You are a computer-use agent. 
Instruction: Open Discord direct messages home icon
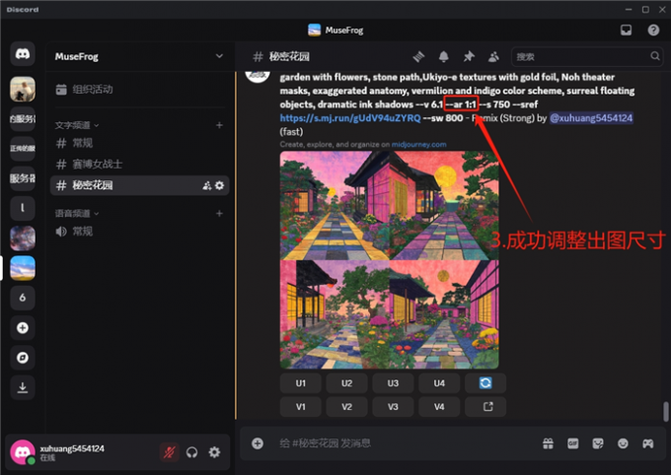[x=23, y=54]
